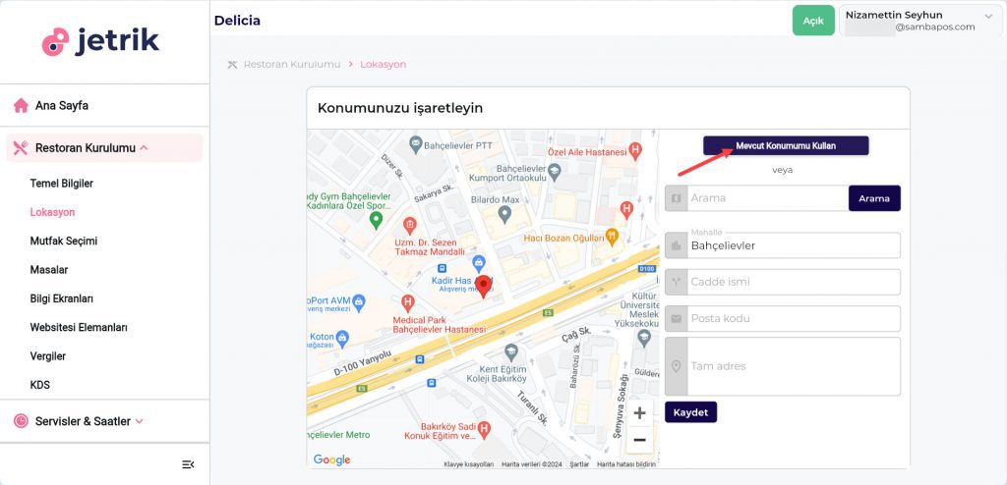The width and height of the screenshot is (1007, 485).
Task: Open Mutfak Seçimi menu item
Action: [x=64, y=241]
